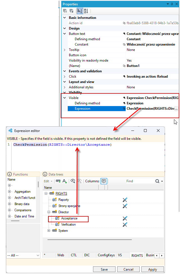Switch to the Web data tree tab
Screen dimensions: 181x274
click(x=60, y=255)
